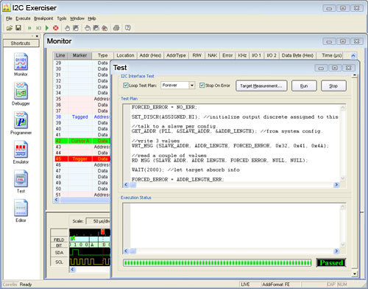
Task: Click the AddrFormat: FE status bar entry
Action: click(x=276, y=285)
